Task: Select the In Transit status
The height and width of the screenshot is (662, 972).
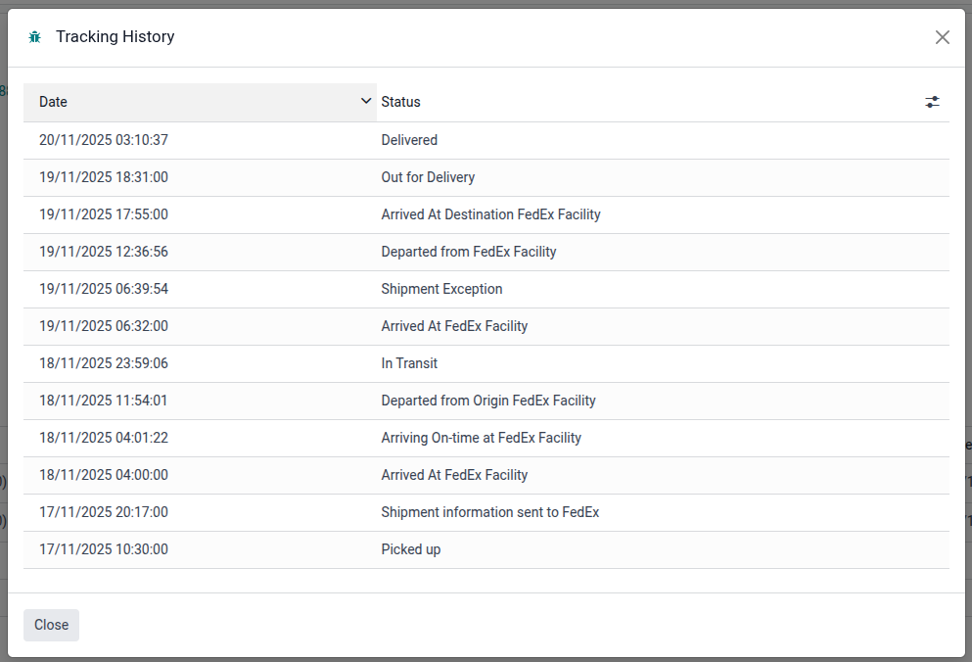Action: (x=409, y=363)
